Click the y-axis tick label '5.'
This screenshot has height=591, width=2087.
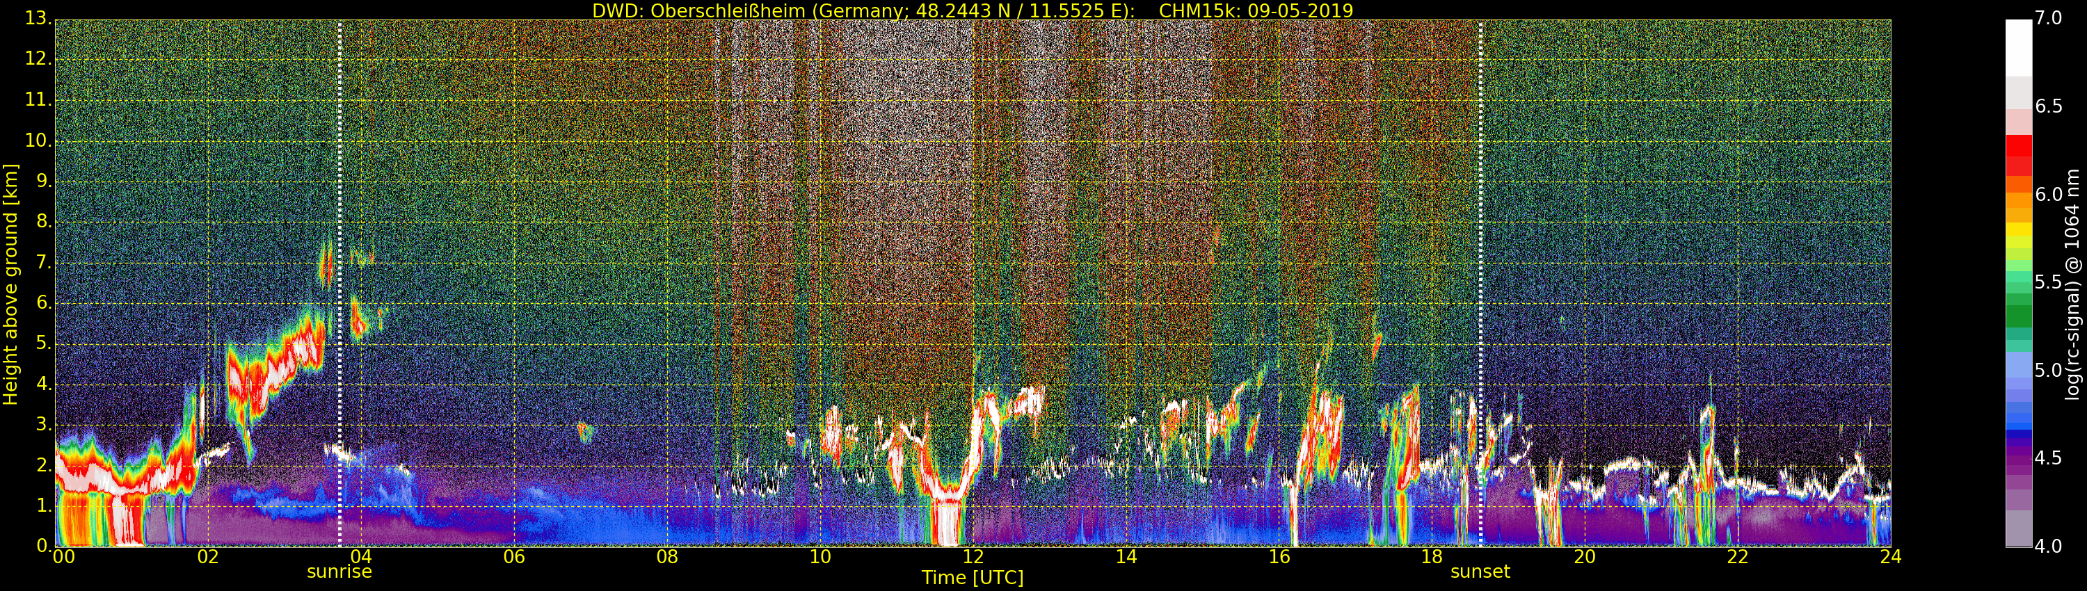pyautogui.click(x=43, y=343)
